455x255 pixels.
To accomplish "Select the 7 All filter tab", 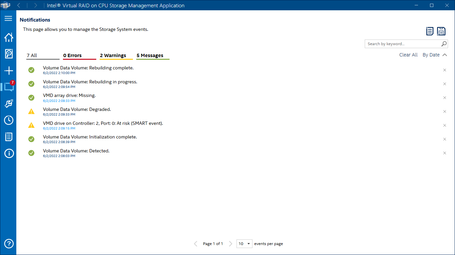I will [43, 55].
